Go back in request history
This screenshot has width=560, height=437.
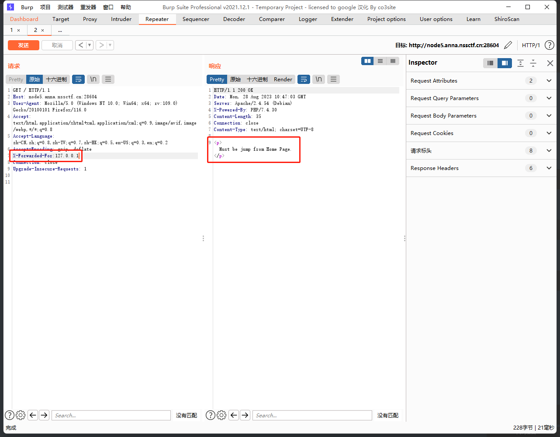[80, 45]
